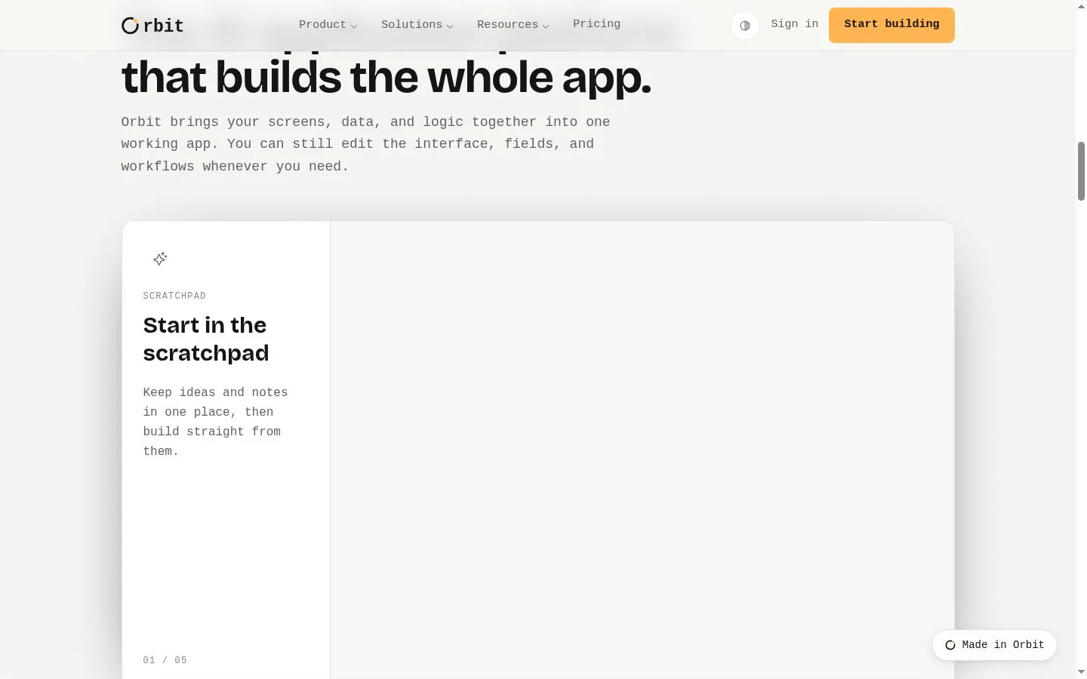Open the Made in Orbit badge
This screenshot has height=679, width=1087.
(x=994, y=645)
